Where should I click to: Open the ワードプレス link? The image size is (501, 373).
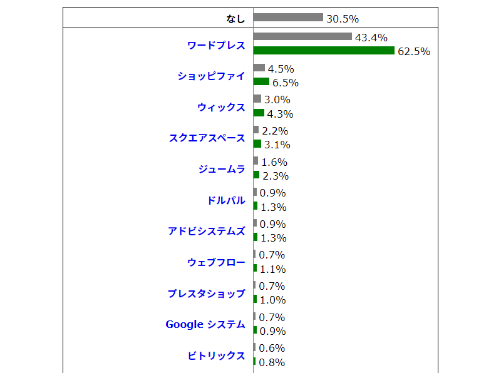coord(216,45)
